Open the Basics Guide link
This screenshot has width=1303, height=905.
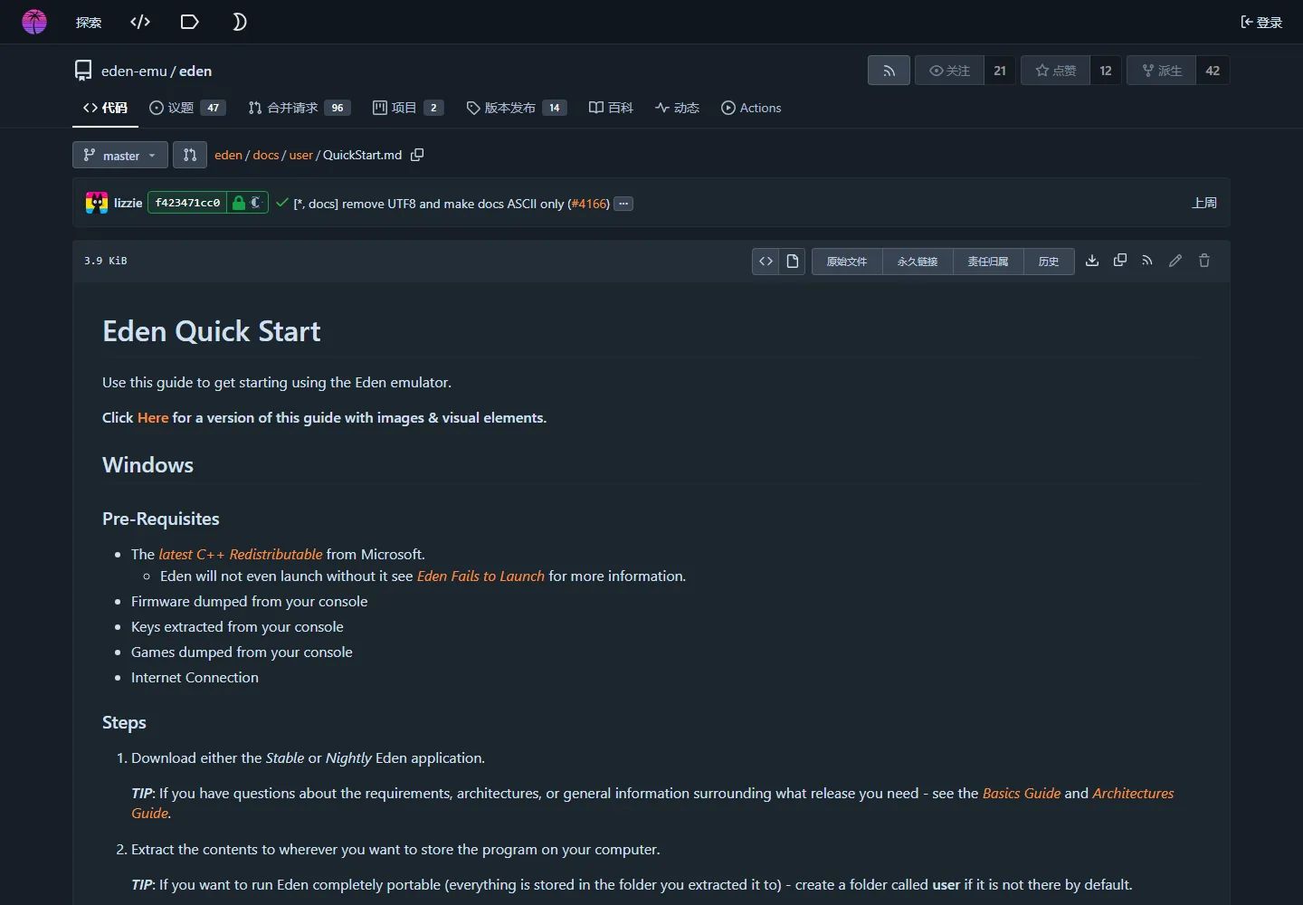pyautogui.click(x=1022, y=793)
